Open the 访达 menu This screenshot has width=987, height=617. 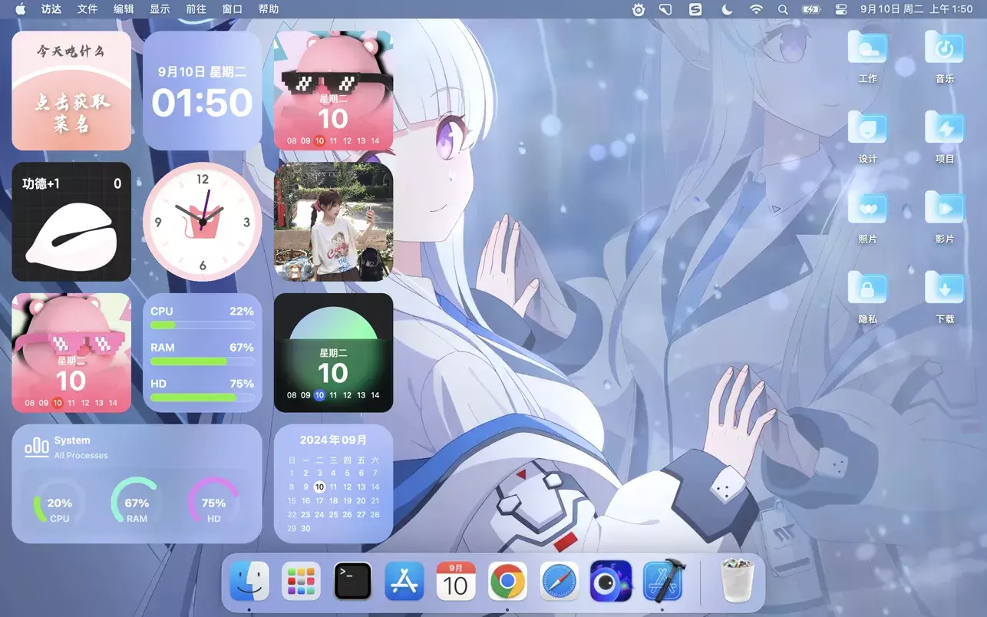pos(51,9)
